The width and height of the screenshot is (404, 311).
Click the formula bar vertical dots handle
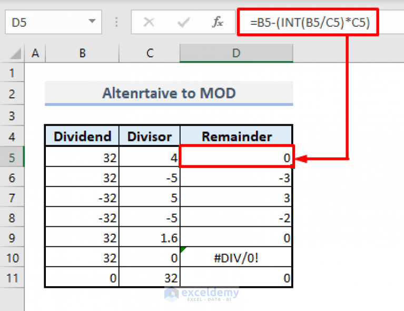click(116, 22)
